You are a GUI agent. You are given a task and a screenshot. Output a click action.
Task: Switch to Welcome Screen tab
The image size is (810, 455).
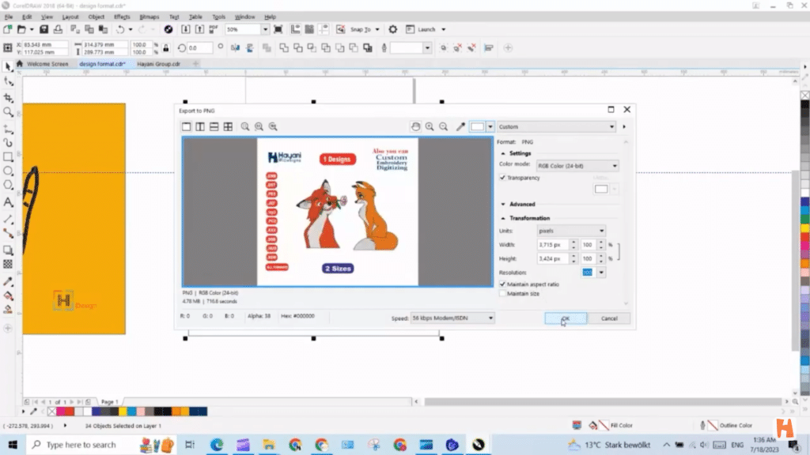[47, 64]
